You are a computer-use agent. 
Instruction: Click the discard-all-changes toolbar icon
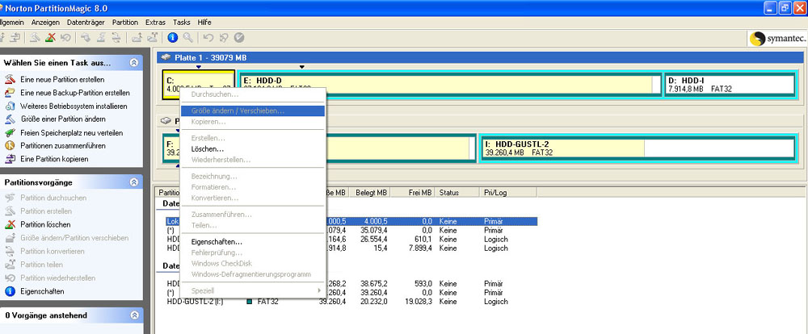tap(224, 37)
